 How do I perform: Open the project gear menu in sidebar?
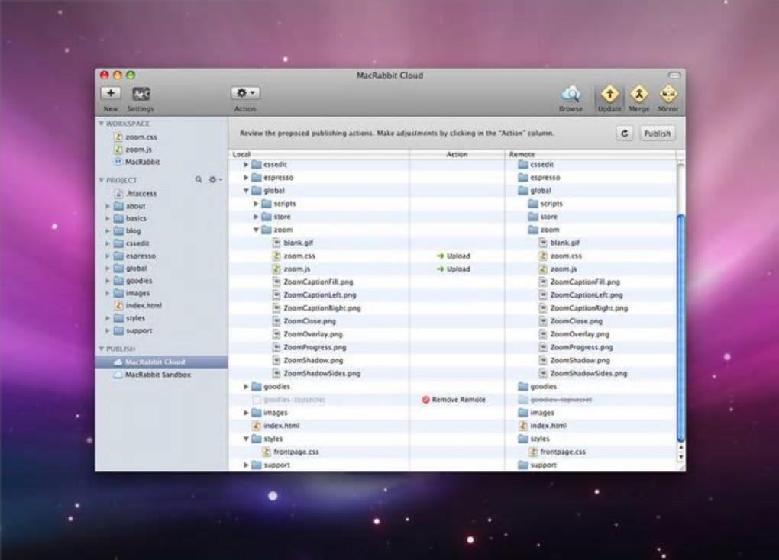point(215,180)
